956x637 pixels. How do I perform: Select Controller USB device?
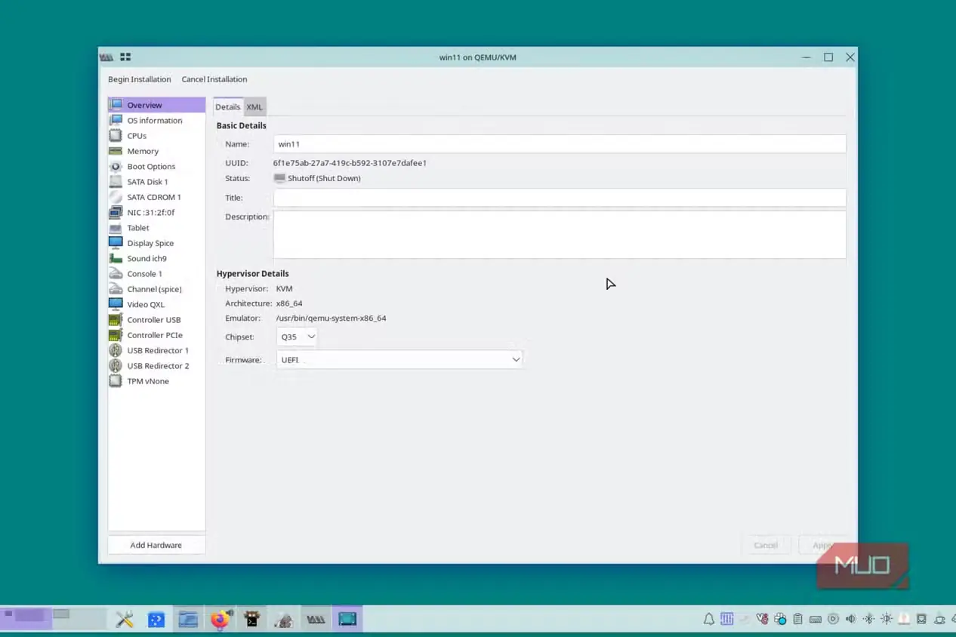pos(156,320)
